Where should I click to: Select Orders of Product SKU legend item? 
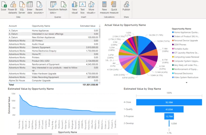(x=186, y=36)
